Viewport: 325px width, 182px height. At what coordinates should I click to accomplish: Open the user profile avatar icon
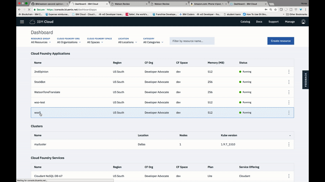[x=303, y=22]
